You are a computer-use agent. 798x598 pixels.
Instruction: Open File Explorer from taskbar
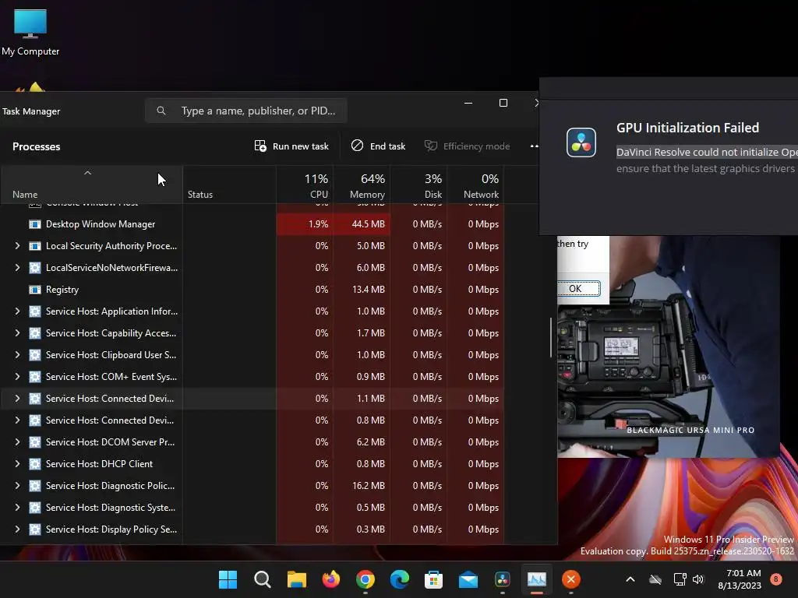pyautogui.click(x=297, y=579)
